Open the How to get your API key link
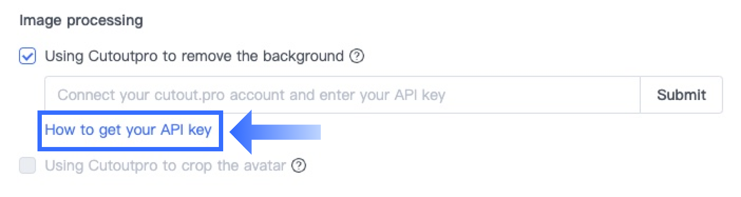Image resolution: width=741 pixels, height=197 pixels. tap(128, 130)
